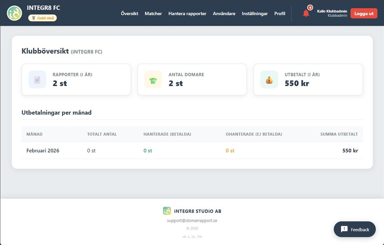Click the support@domarrapport.se email link
Image resolution: width=384 pixels, height=245 pixels.
pyautogui.click(x=192, y=221)
